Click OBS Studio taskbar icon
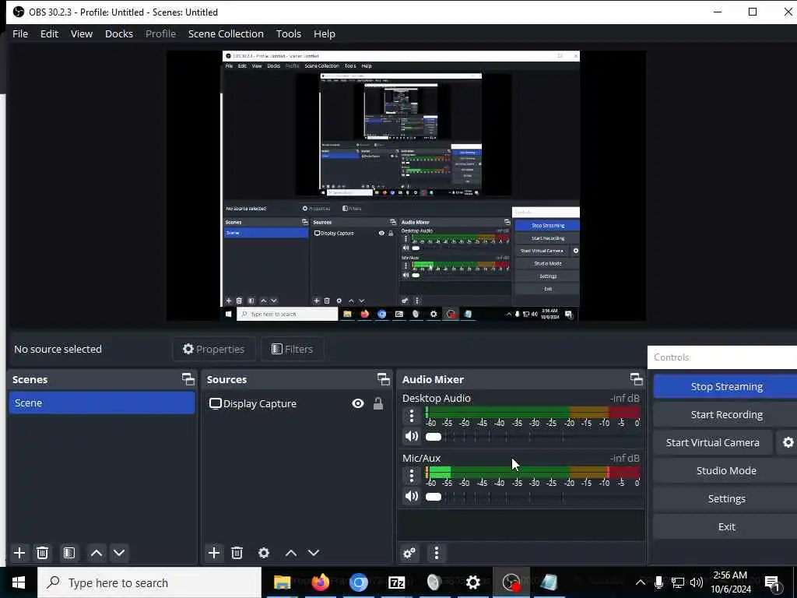Image resolution: width=797 pixels, height=598 pixels. pos(511,582)
